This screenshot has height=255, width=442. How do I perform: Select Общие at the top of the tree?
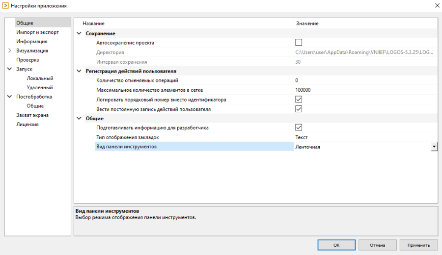click(x=25, y=23)
